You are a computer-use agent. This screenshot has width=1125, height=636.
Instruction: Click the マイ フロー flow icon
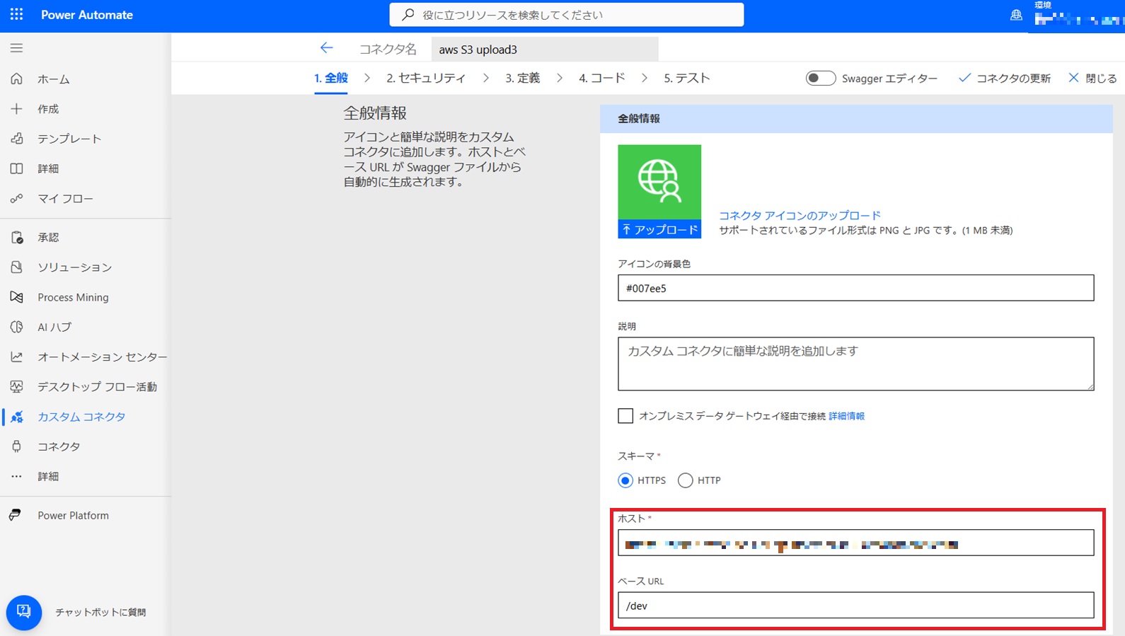click(x=16, y=199)
